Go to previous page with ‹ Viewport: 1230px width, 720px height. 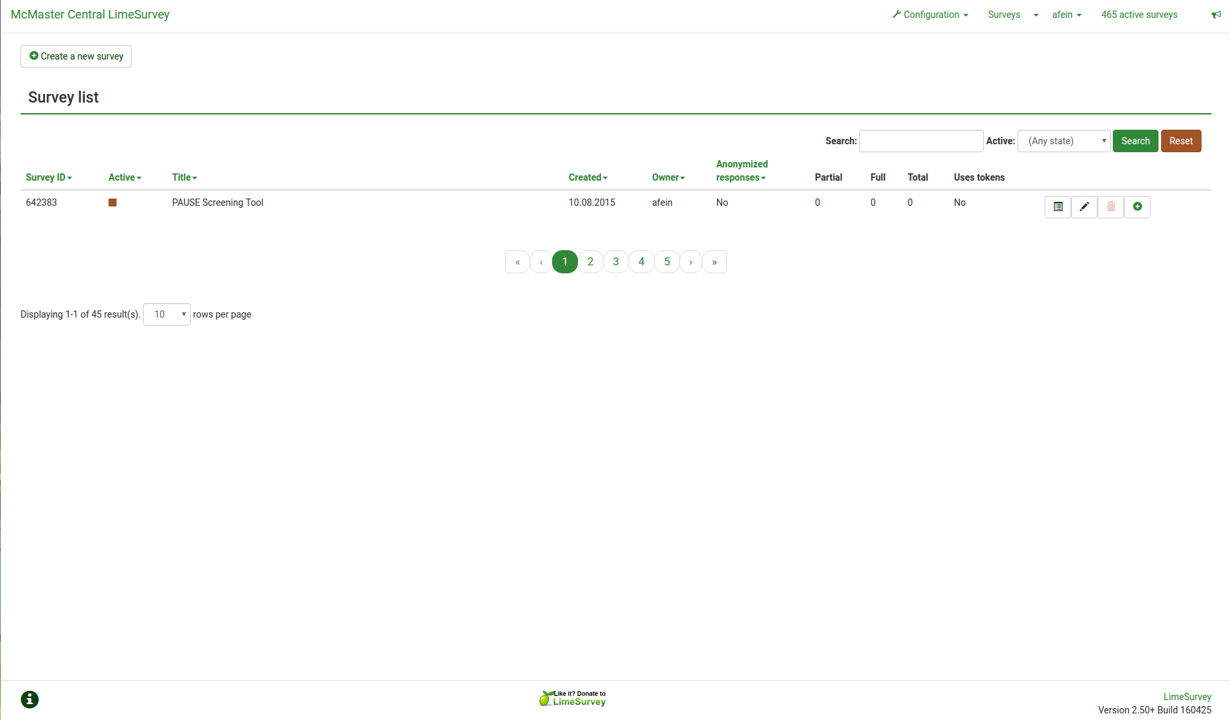click(x=542, y=262)
